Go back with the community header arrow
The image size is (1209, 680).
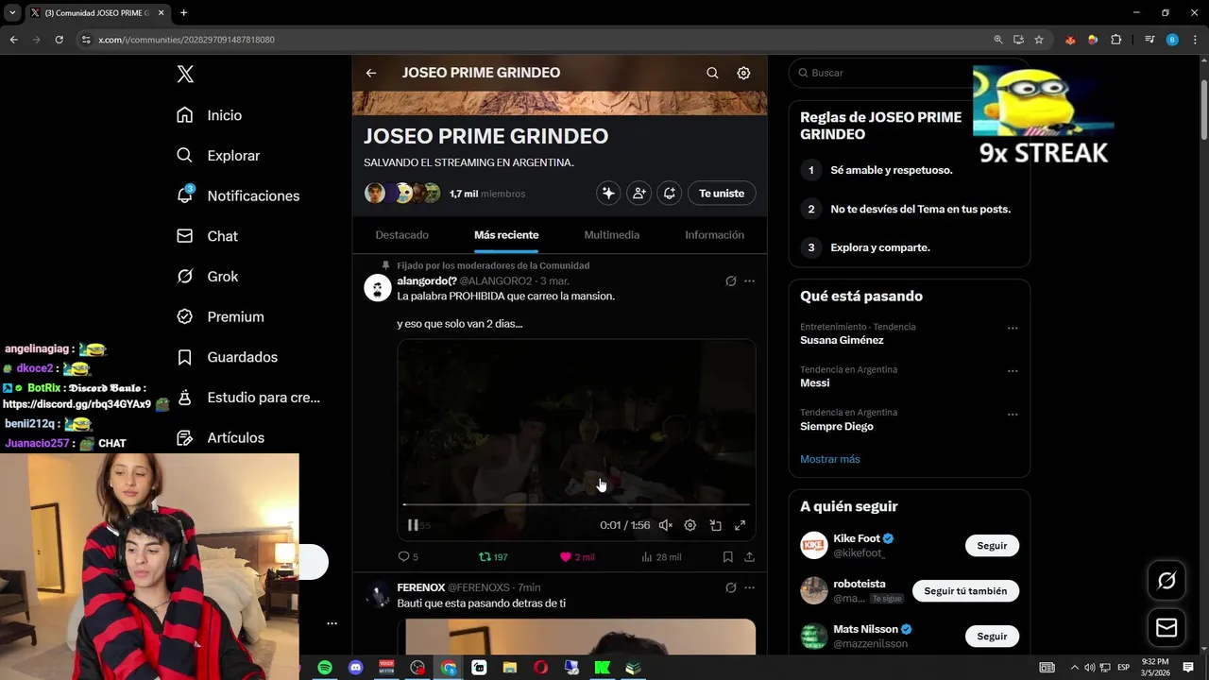[371, 73]
